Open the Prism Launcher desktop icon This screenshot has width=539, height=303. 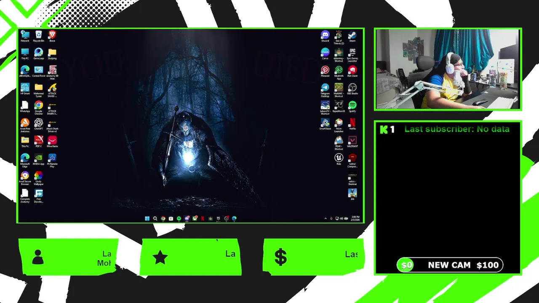pyautogui.click(x=339, y=125)
